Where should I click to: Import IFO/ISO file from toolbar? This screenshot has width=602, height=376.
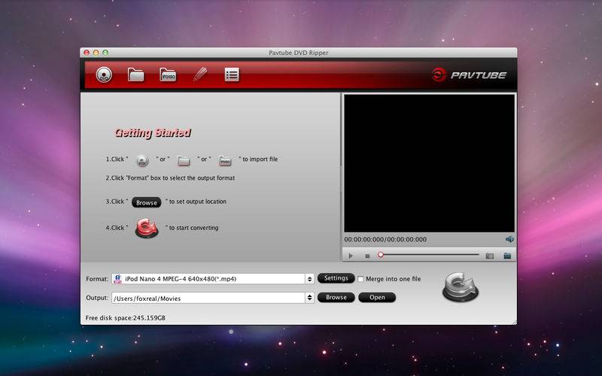tap(168, 74)
